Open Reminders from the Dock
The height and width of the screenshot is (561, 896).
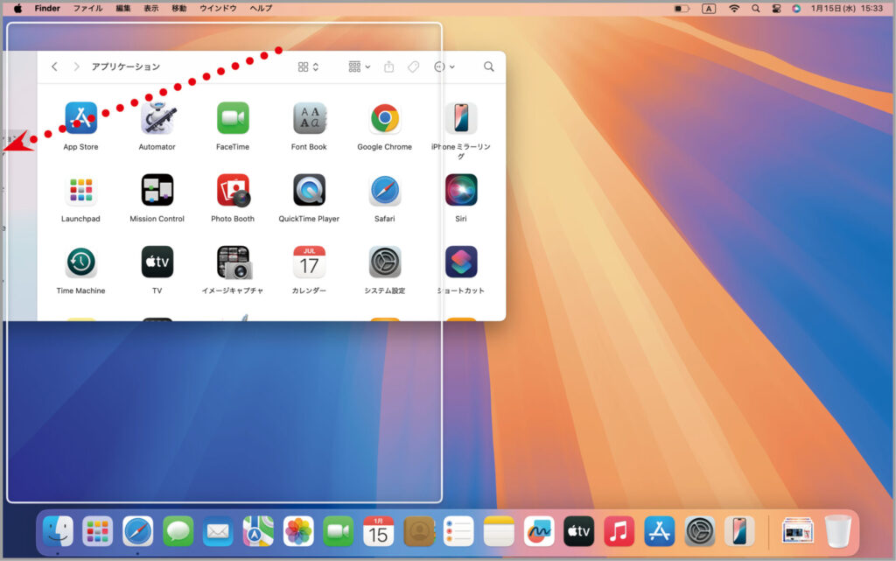click(x=458, y=531)
